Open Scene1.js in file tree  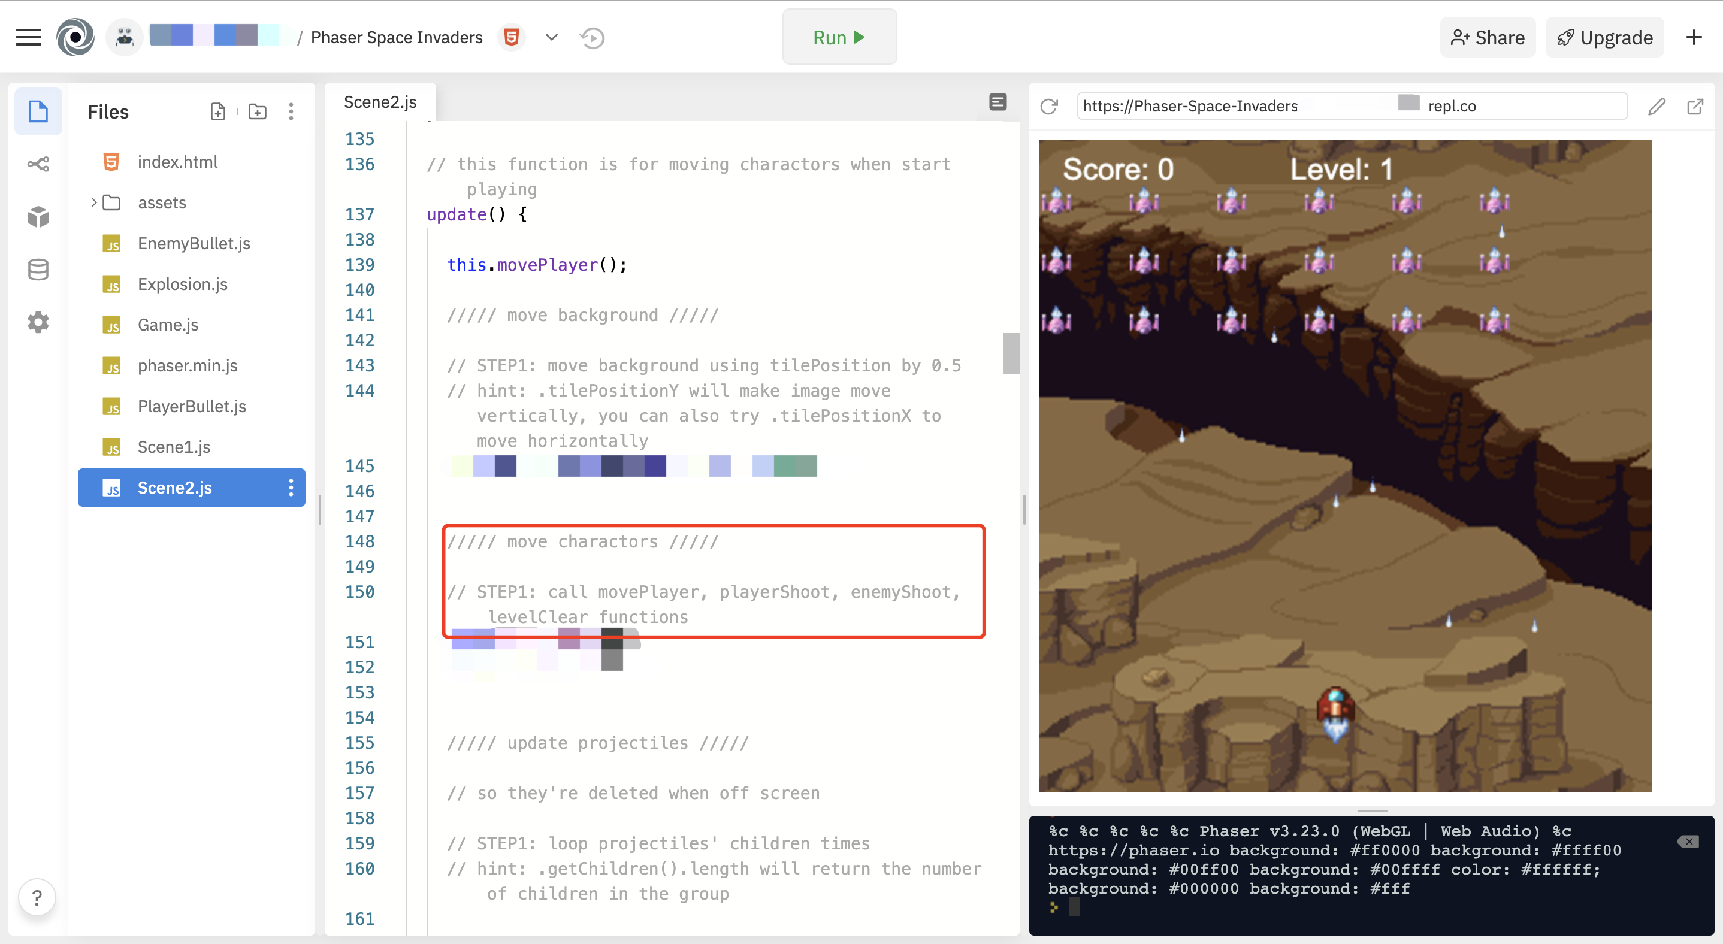click(x=174, y=447)
